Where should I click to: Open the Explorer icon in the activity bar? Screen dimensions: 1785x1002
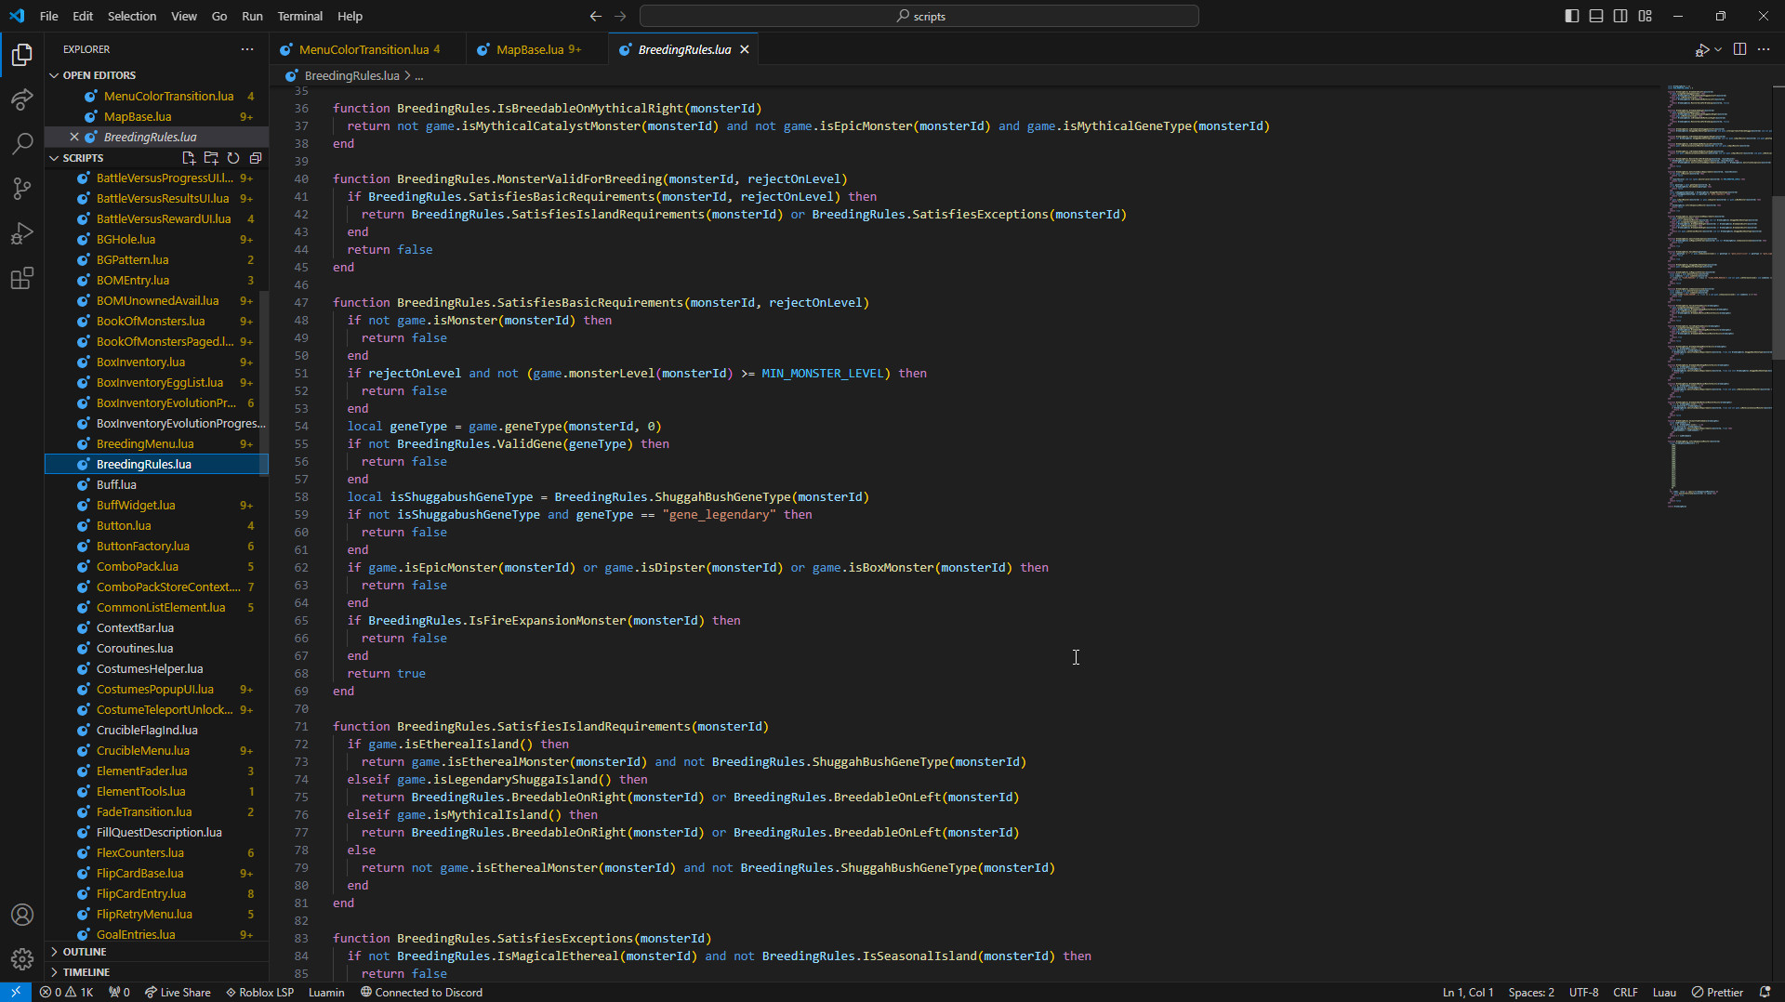coord(21,55)
